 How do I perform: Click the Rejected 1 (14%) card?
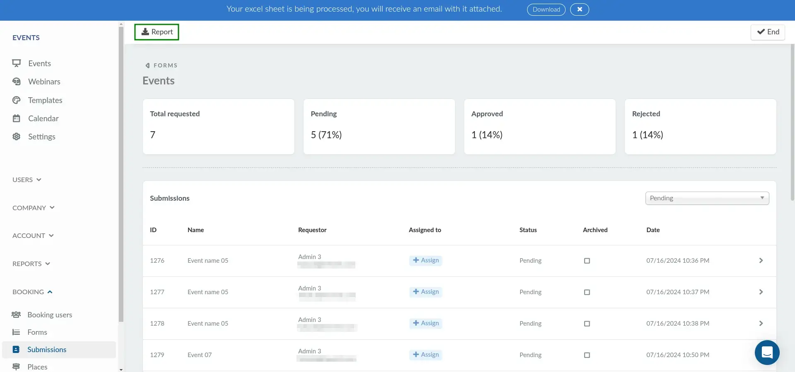coord(701,127)
